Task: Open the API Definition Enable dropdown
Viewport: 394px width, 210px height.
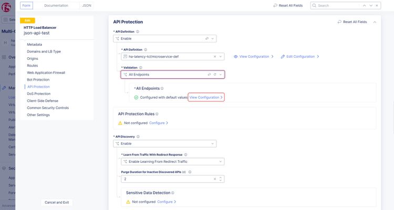Action: coord(213,39)
